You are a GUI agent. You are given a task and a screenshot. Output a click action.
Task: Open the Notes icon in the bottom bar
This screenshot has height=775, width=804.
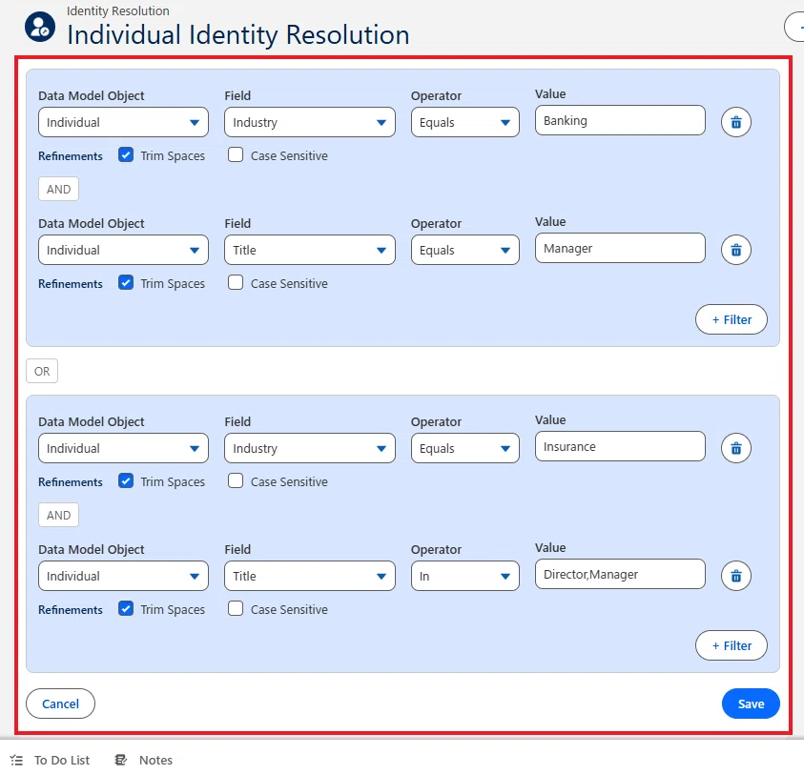click(120, 760)
